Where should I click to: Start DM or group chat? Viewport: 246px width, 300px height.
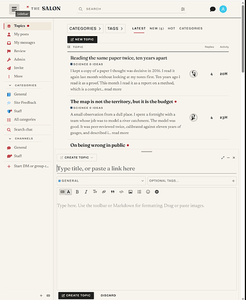coord(28,166)
